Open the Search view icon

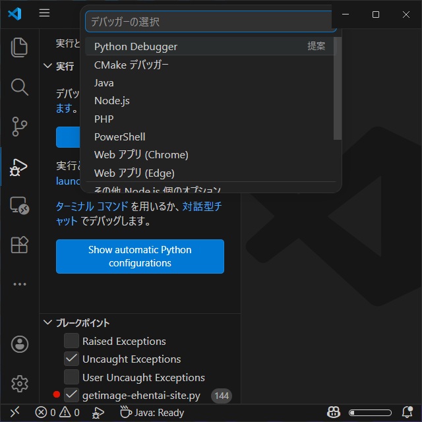[20, 86]
